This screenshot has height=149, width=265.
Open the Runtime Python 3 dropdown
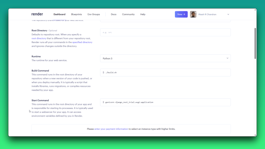pyautogui.click(x=165, y=58)
